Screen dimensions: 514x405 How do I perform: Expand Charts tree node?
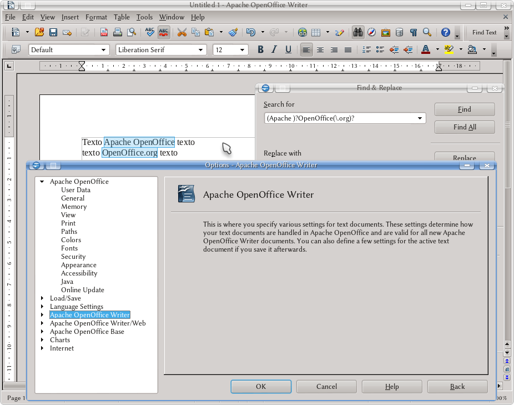click(42, 339)
